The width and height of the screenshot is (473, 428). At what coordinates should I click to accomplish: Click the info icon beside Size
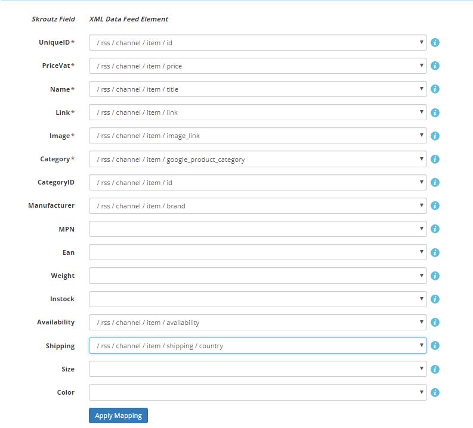tap(435, 369)
